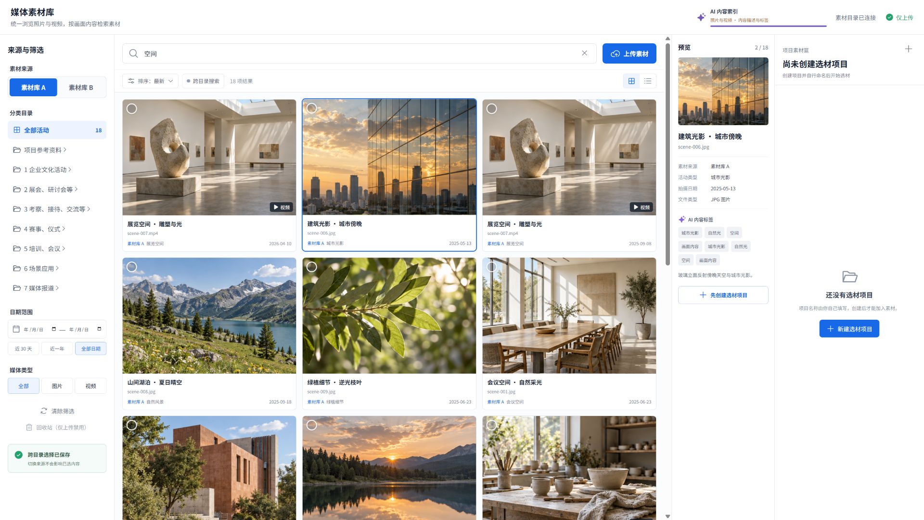Switch to 素材库 A source tab
This screenshot has height=520, width=924.
click(x=33, y=88)
